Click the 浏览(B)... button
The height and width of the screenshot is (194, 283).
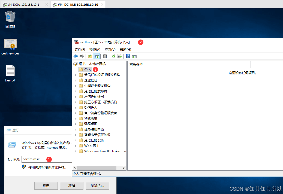point(97,186)
